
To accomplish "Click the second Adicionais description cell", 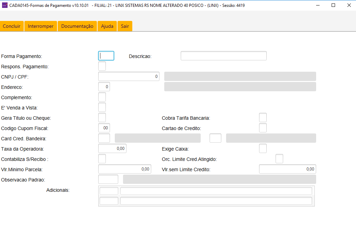I will click(x=216, y=201).
